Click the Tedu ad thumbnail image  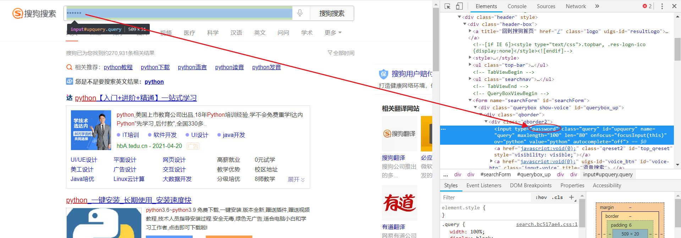(x=91, y=130)
